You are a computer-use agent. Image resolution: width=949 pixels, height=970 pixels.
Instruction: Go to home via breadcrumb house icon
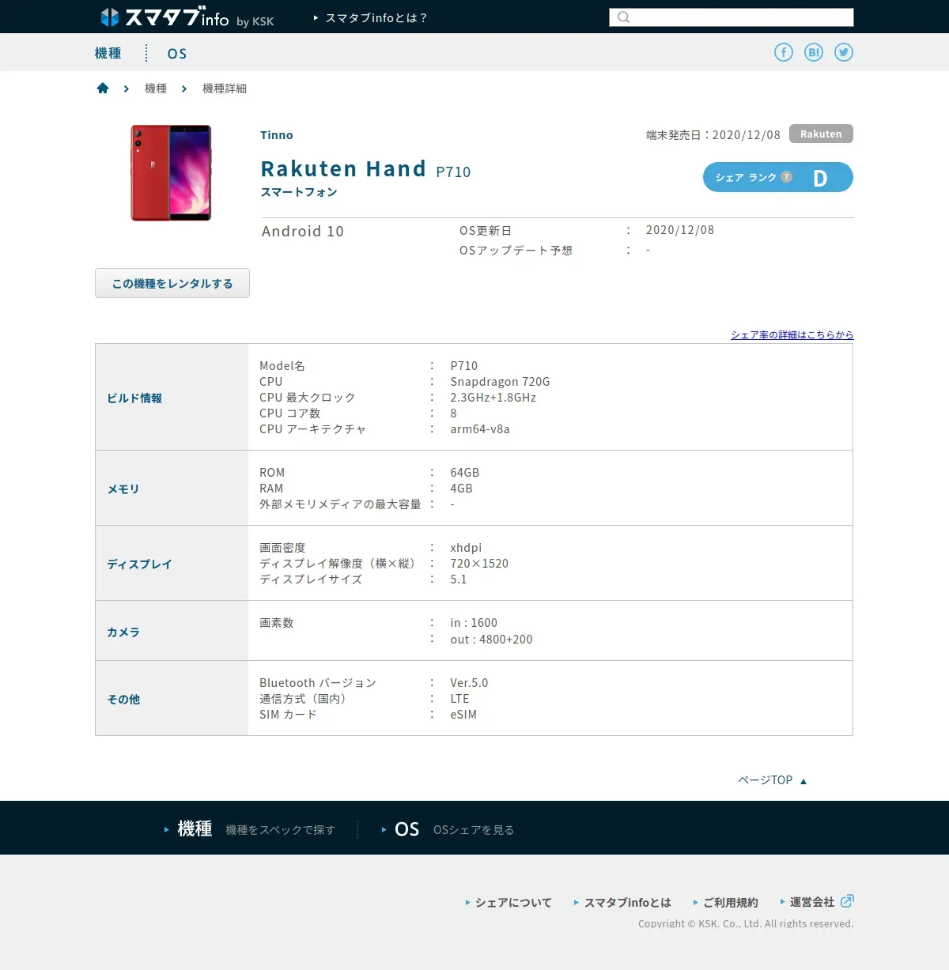click(103, 88)
